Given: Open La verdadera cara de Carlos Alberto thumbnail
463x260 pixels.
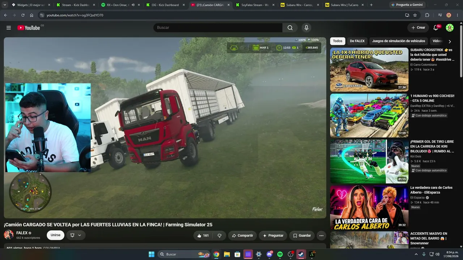Looking at the screenshot, I should [x=369, y=207].
